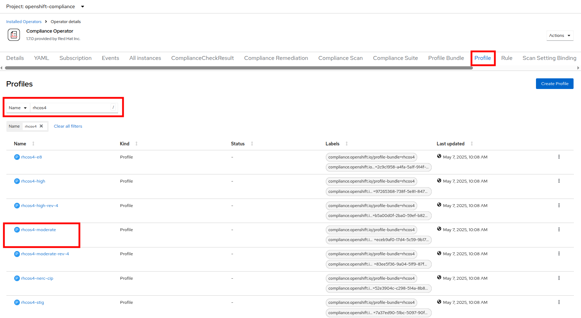Click the horizontal tab scrollbar
Screen dimensions: 581x318
(x=238, y=68)
